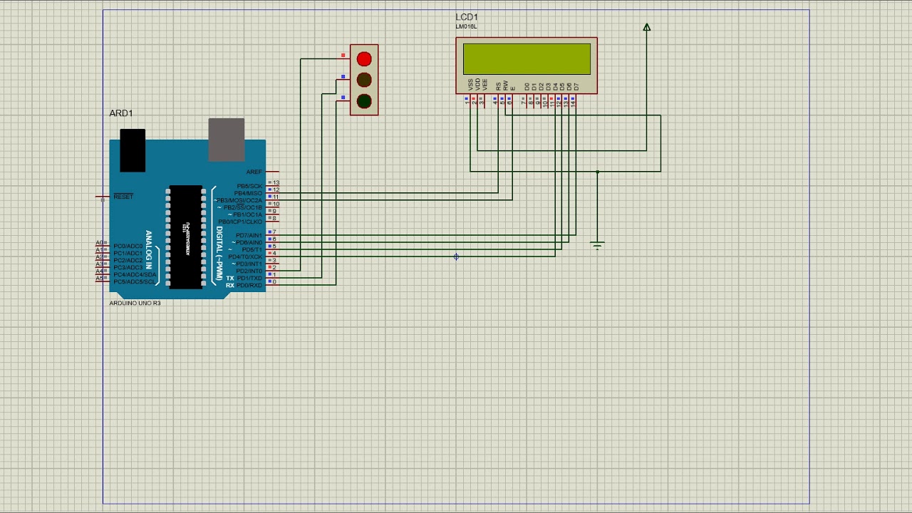Image resolution: width=912 pixels, height=513 pixels.
Task: Select the ARD1 component label
Action: pyautogui.click(x=121, y=113)
